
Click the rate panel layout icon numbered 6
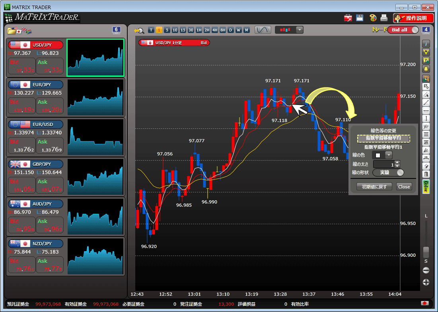pyautogui.click(x=117, y=30)
